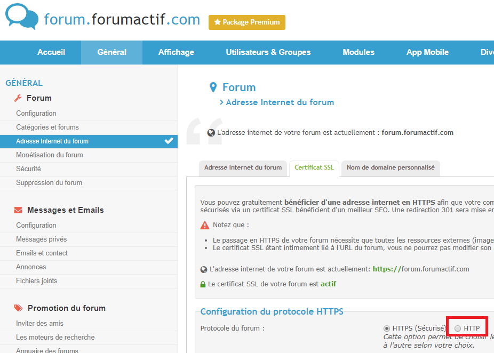Open the Modules menu
The height and width of the screenshot is (353, 494).
pyautogui.click(x=358, y=52)
